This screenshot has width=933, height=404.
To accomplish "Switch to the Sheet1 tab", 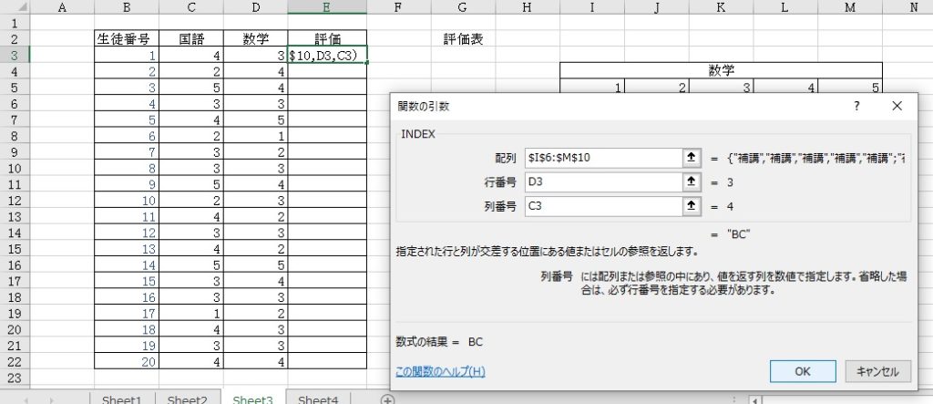I will [122, 399].
